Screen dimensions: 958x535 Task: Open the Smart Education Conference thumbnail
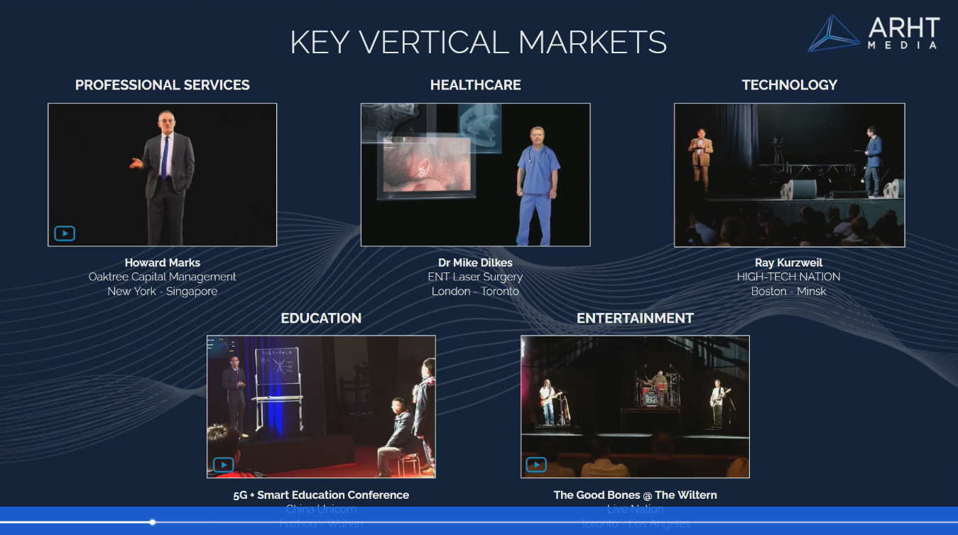(x=321, y=407)
